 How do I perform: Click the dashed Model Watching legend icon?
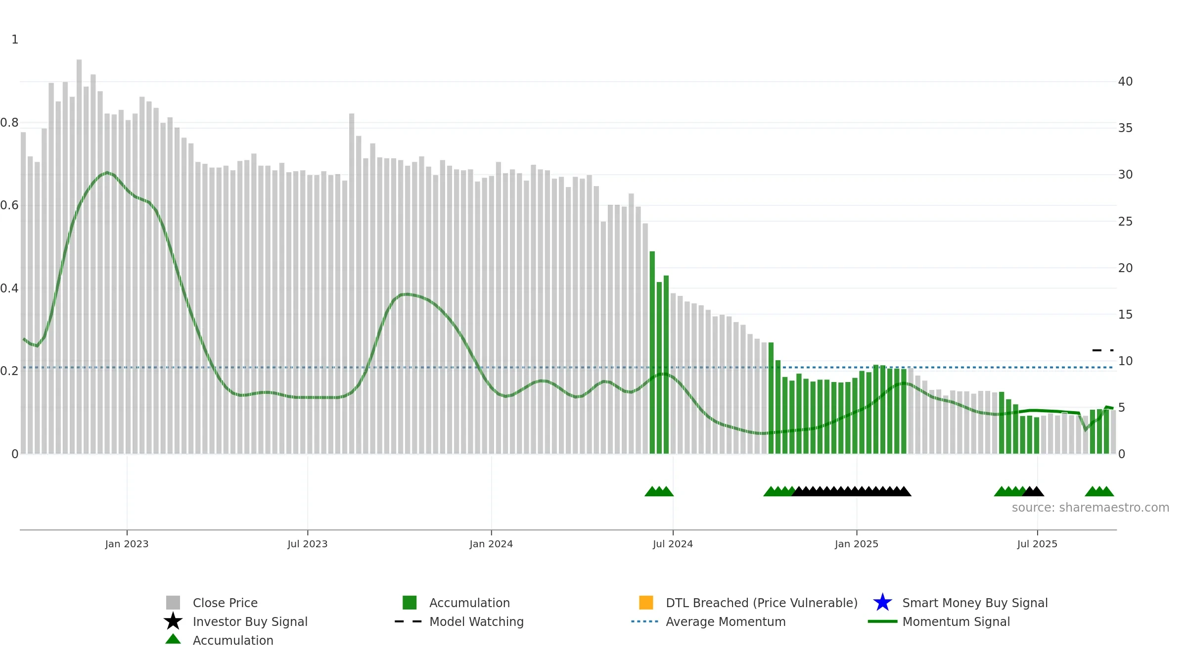coord(408,621)
